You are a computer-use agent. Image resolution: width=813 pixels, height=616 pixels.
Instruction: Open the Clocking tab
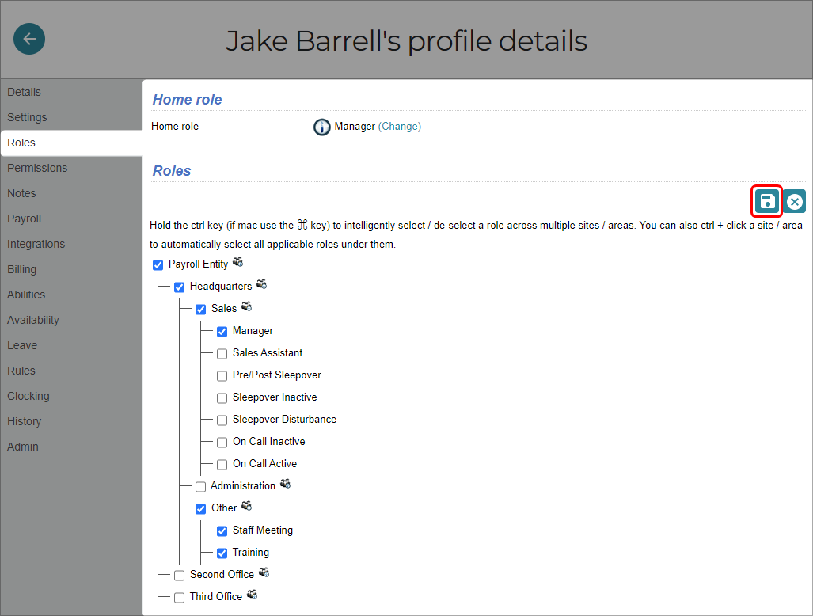point(71,396)
